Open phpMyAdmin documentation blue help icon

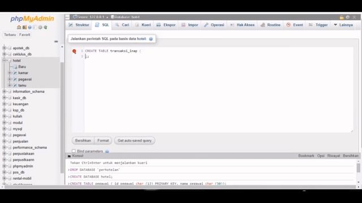pyautogui.click(x=30, y=27)
